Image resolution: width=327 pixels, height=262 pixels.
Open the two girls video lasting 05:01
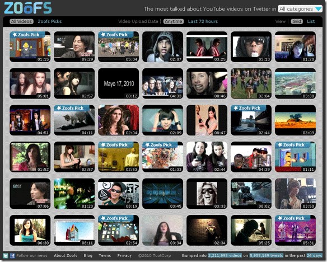[x=30, y=83]
